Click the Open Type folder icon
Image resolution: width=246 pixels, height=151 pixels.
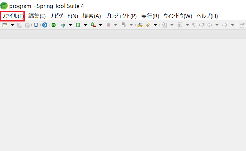point(140,25)
